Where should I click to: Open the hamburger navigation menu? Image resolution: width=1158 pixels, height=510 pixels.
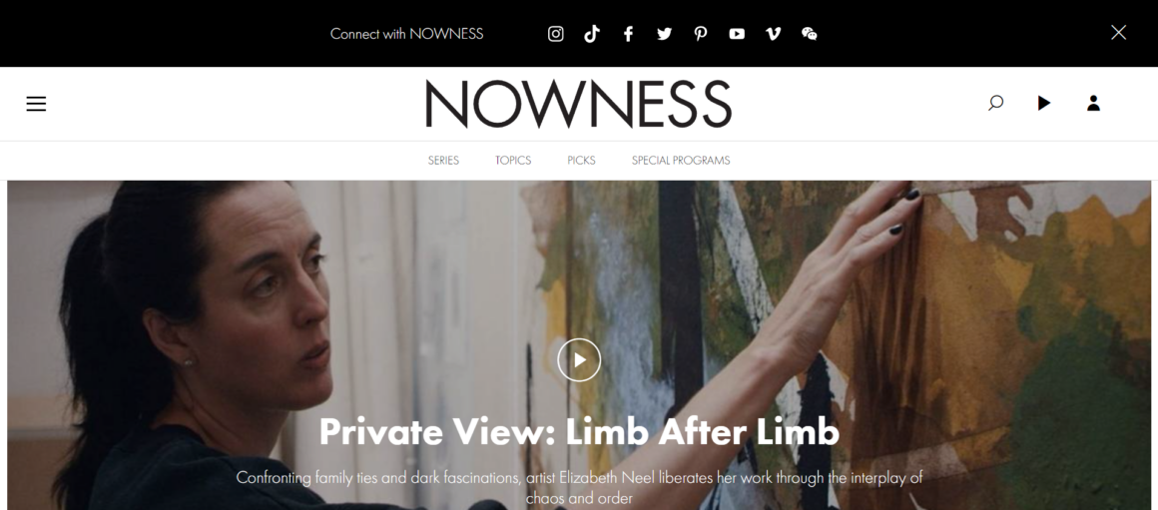click(36, 104)
